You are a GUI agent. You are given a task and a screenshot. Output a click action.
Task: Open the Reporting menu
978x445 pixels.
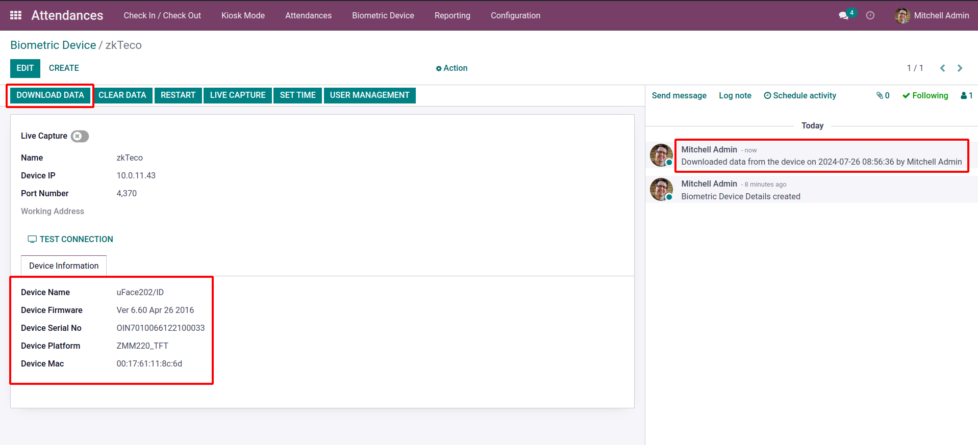point(453,15)
